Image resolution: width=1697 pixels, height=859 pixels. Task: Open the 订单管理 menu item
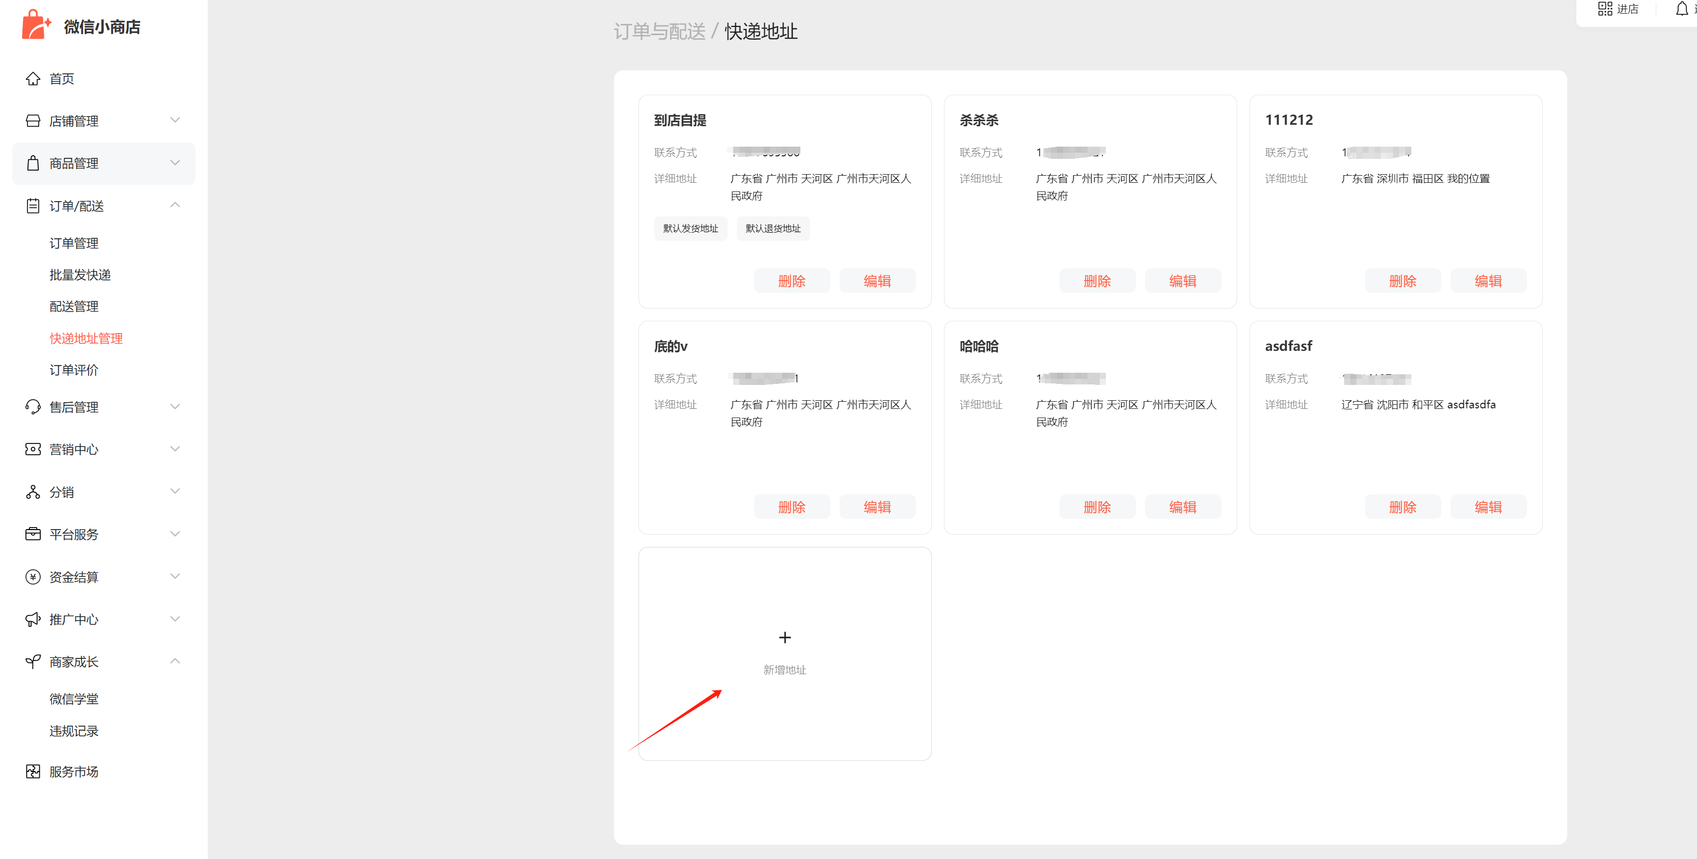(74, 243)
